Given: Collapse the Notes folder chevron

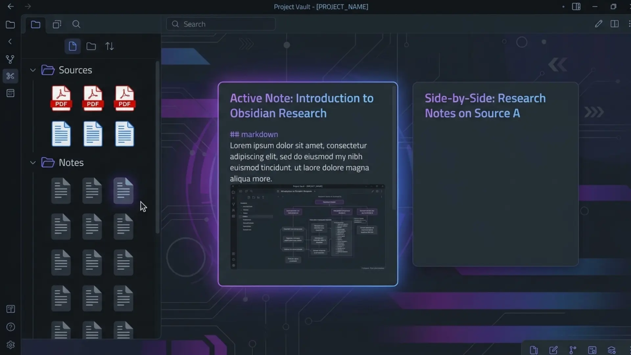Looking at the screenshot, I should [33, 162].
